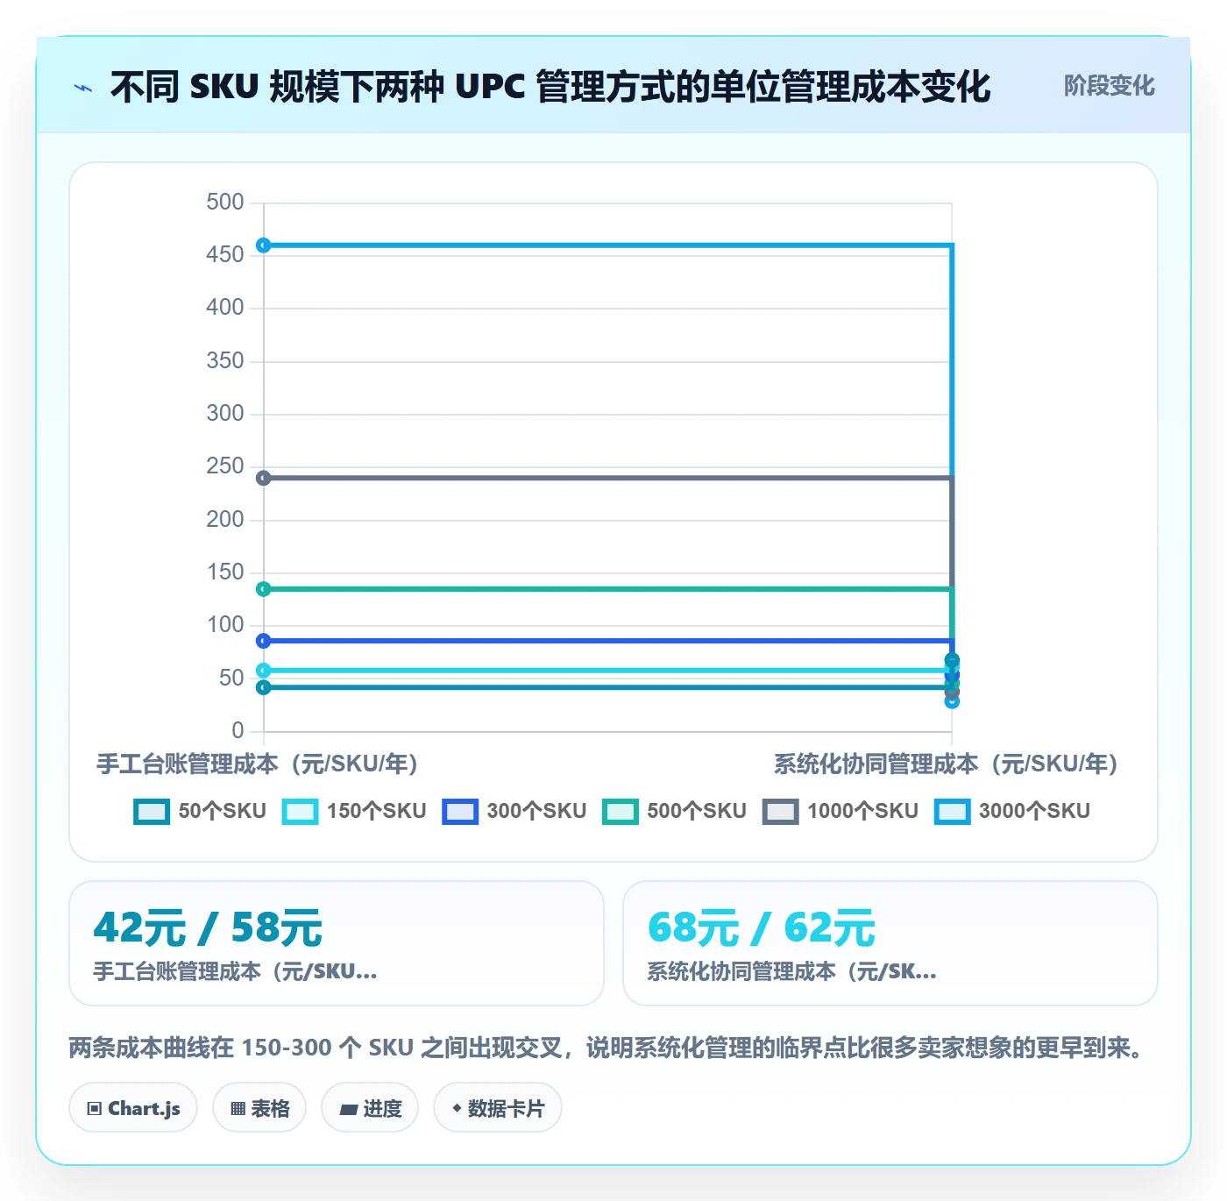
Task: Select the 进度 tag
Action: coord(370,1108)
